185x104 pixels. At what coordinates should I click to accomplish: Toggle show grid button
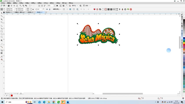[64, 6]
